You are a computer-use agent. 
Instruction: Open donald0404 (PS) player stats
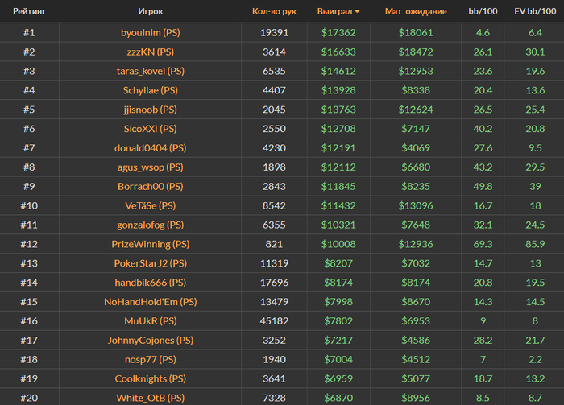151,148
